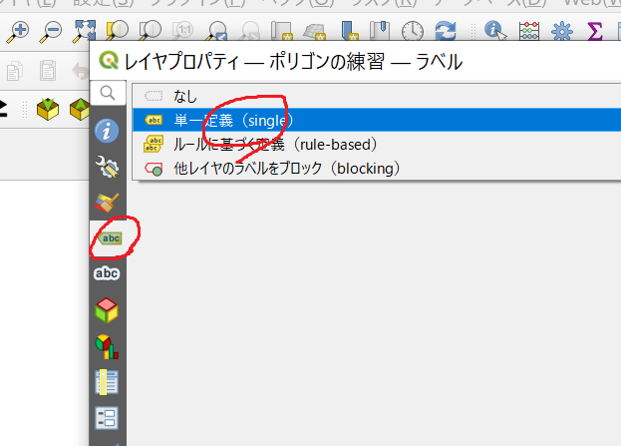Select 単一定義 (single) label option
Viewport: 621px width, 446px height.
377,120
